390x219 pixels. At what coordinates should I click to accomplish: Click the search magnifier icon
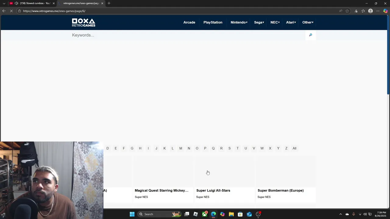(310, 35)
